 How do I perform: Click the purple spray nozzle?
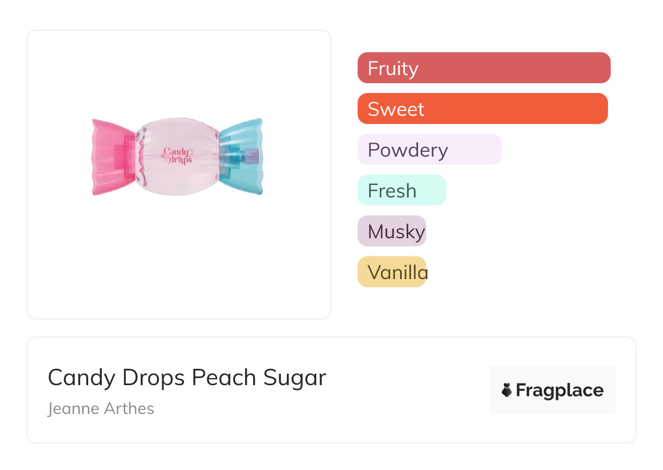click(x=251, y=156)
